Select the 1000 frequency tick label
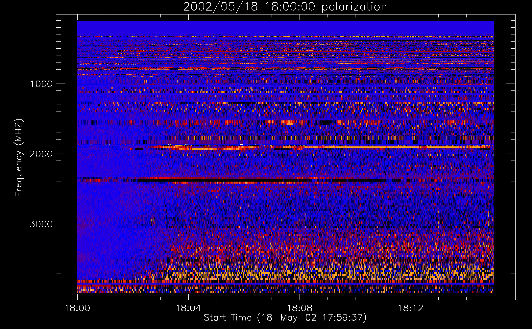The height and width of the screenshot is (329, 532). pos(41,84)
